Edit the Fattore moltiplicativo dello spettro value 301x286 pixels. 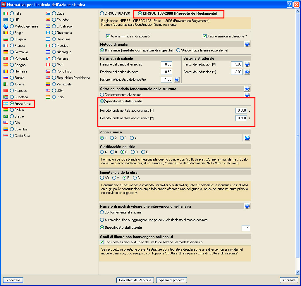pos(167,80)
